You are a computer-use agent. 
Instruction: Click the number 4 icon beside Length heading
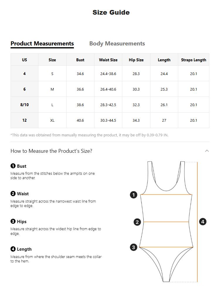pos(13,249)
